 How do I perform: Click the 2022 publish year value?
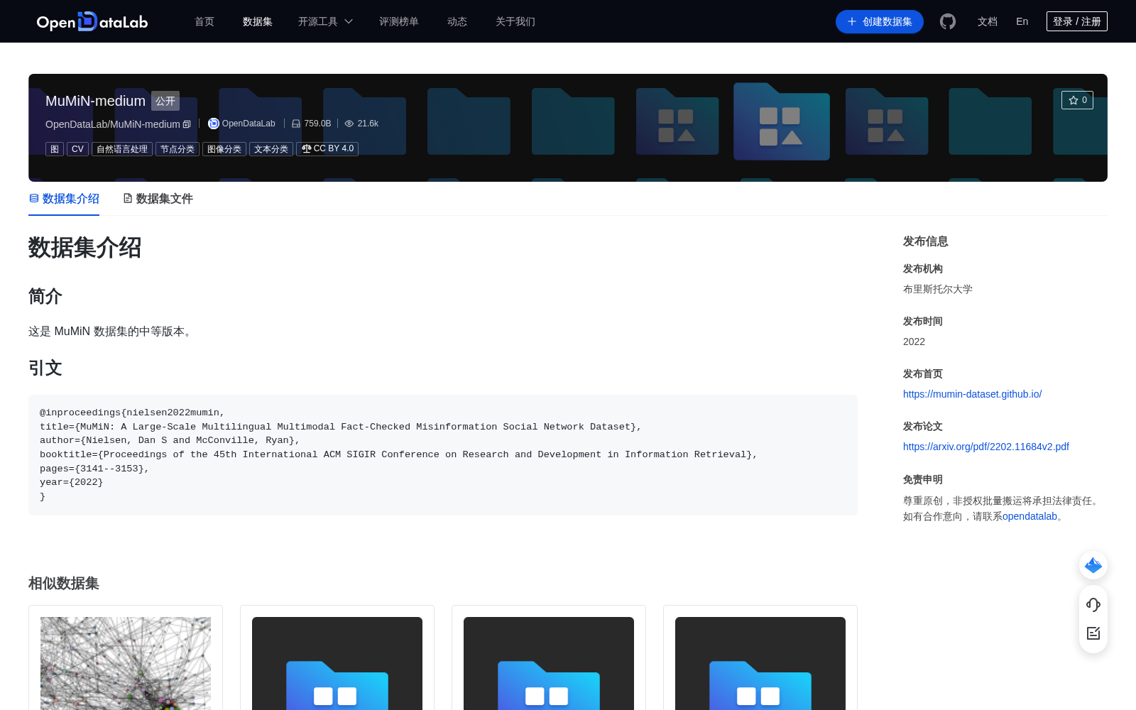click(914, 342)
